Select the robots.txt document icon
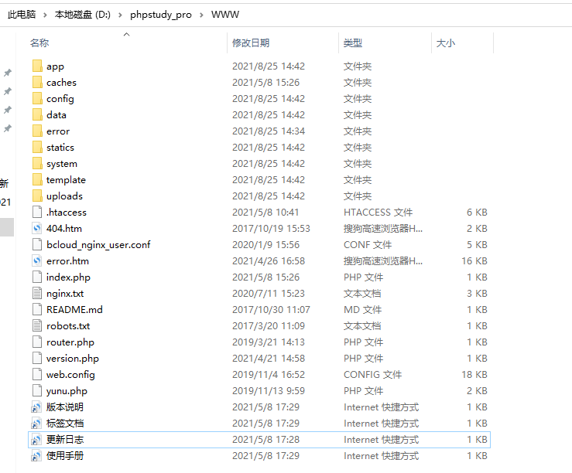 pos(37,326)
